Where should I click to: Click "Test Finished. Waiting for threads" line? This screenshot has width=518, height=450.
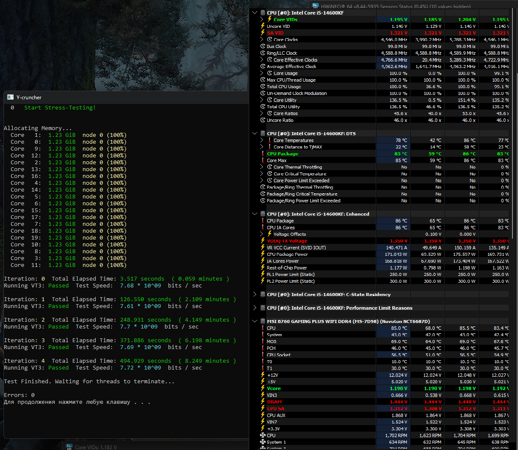89,382
